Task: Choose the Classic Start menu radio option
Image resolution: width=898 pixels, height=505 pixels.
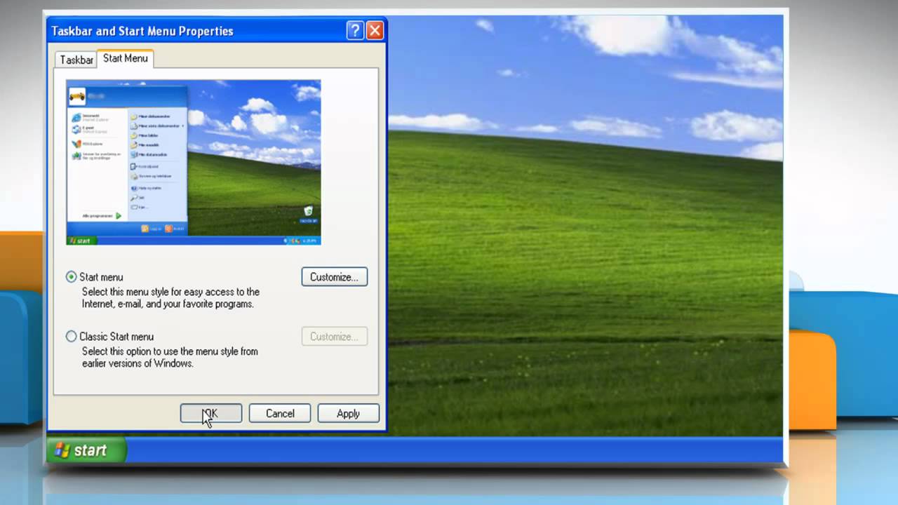Action: point(71,337)
